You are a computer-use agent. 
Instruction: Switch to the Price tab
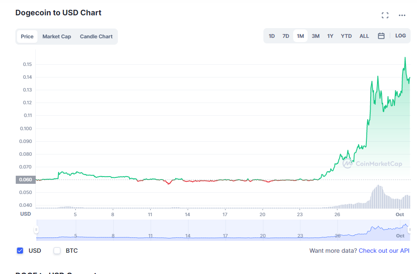click(27, 37)
